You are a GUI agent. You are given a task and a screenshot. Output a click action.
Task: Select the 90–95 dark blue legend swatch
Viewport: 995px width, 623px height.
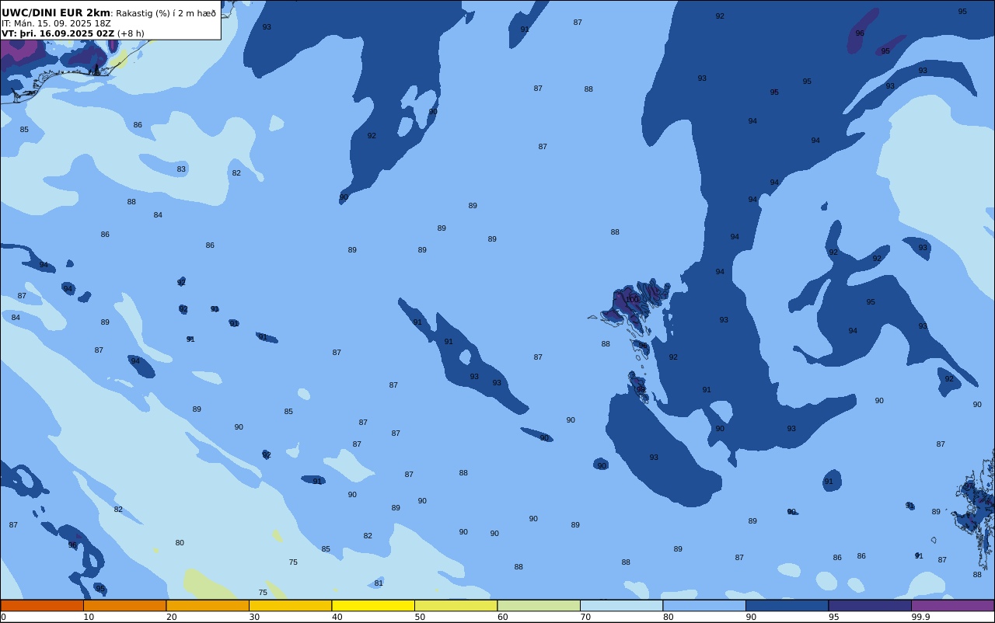(x=787, y=605)
